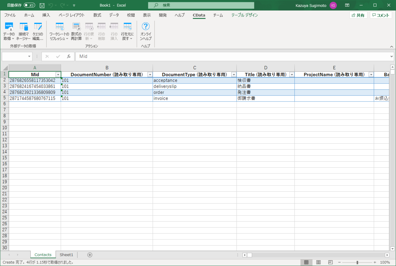
Task: Click the undo arrow icon
Action: [51, 5]
